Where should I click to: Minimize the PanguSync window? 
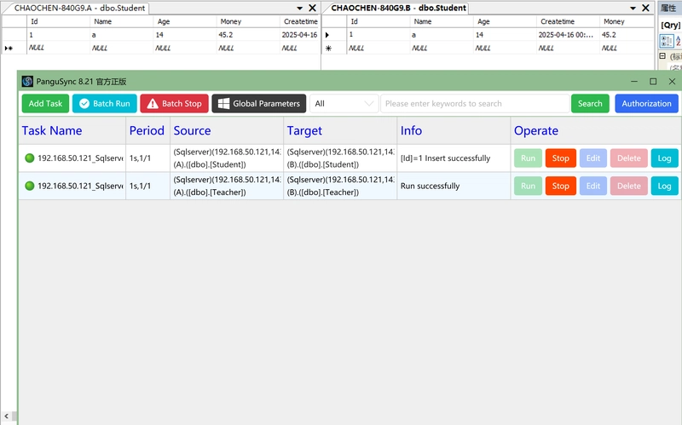pyautogui.click(x=634, y=81)
